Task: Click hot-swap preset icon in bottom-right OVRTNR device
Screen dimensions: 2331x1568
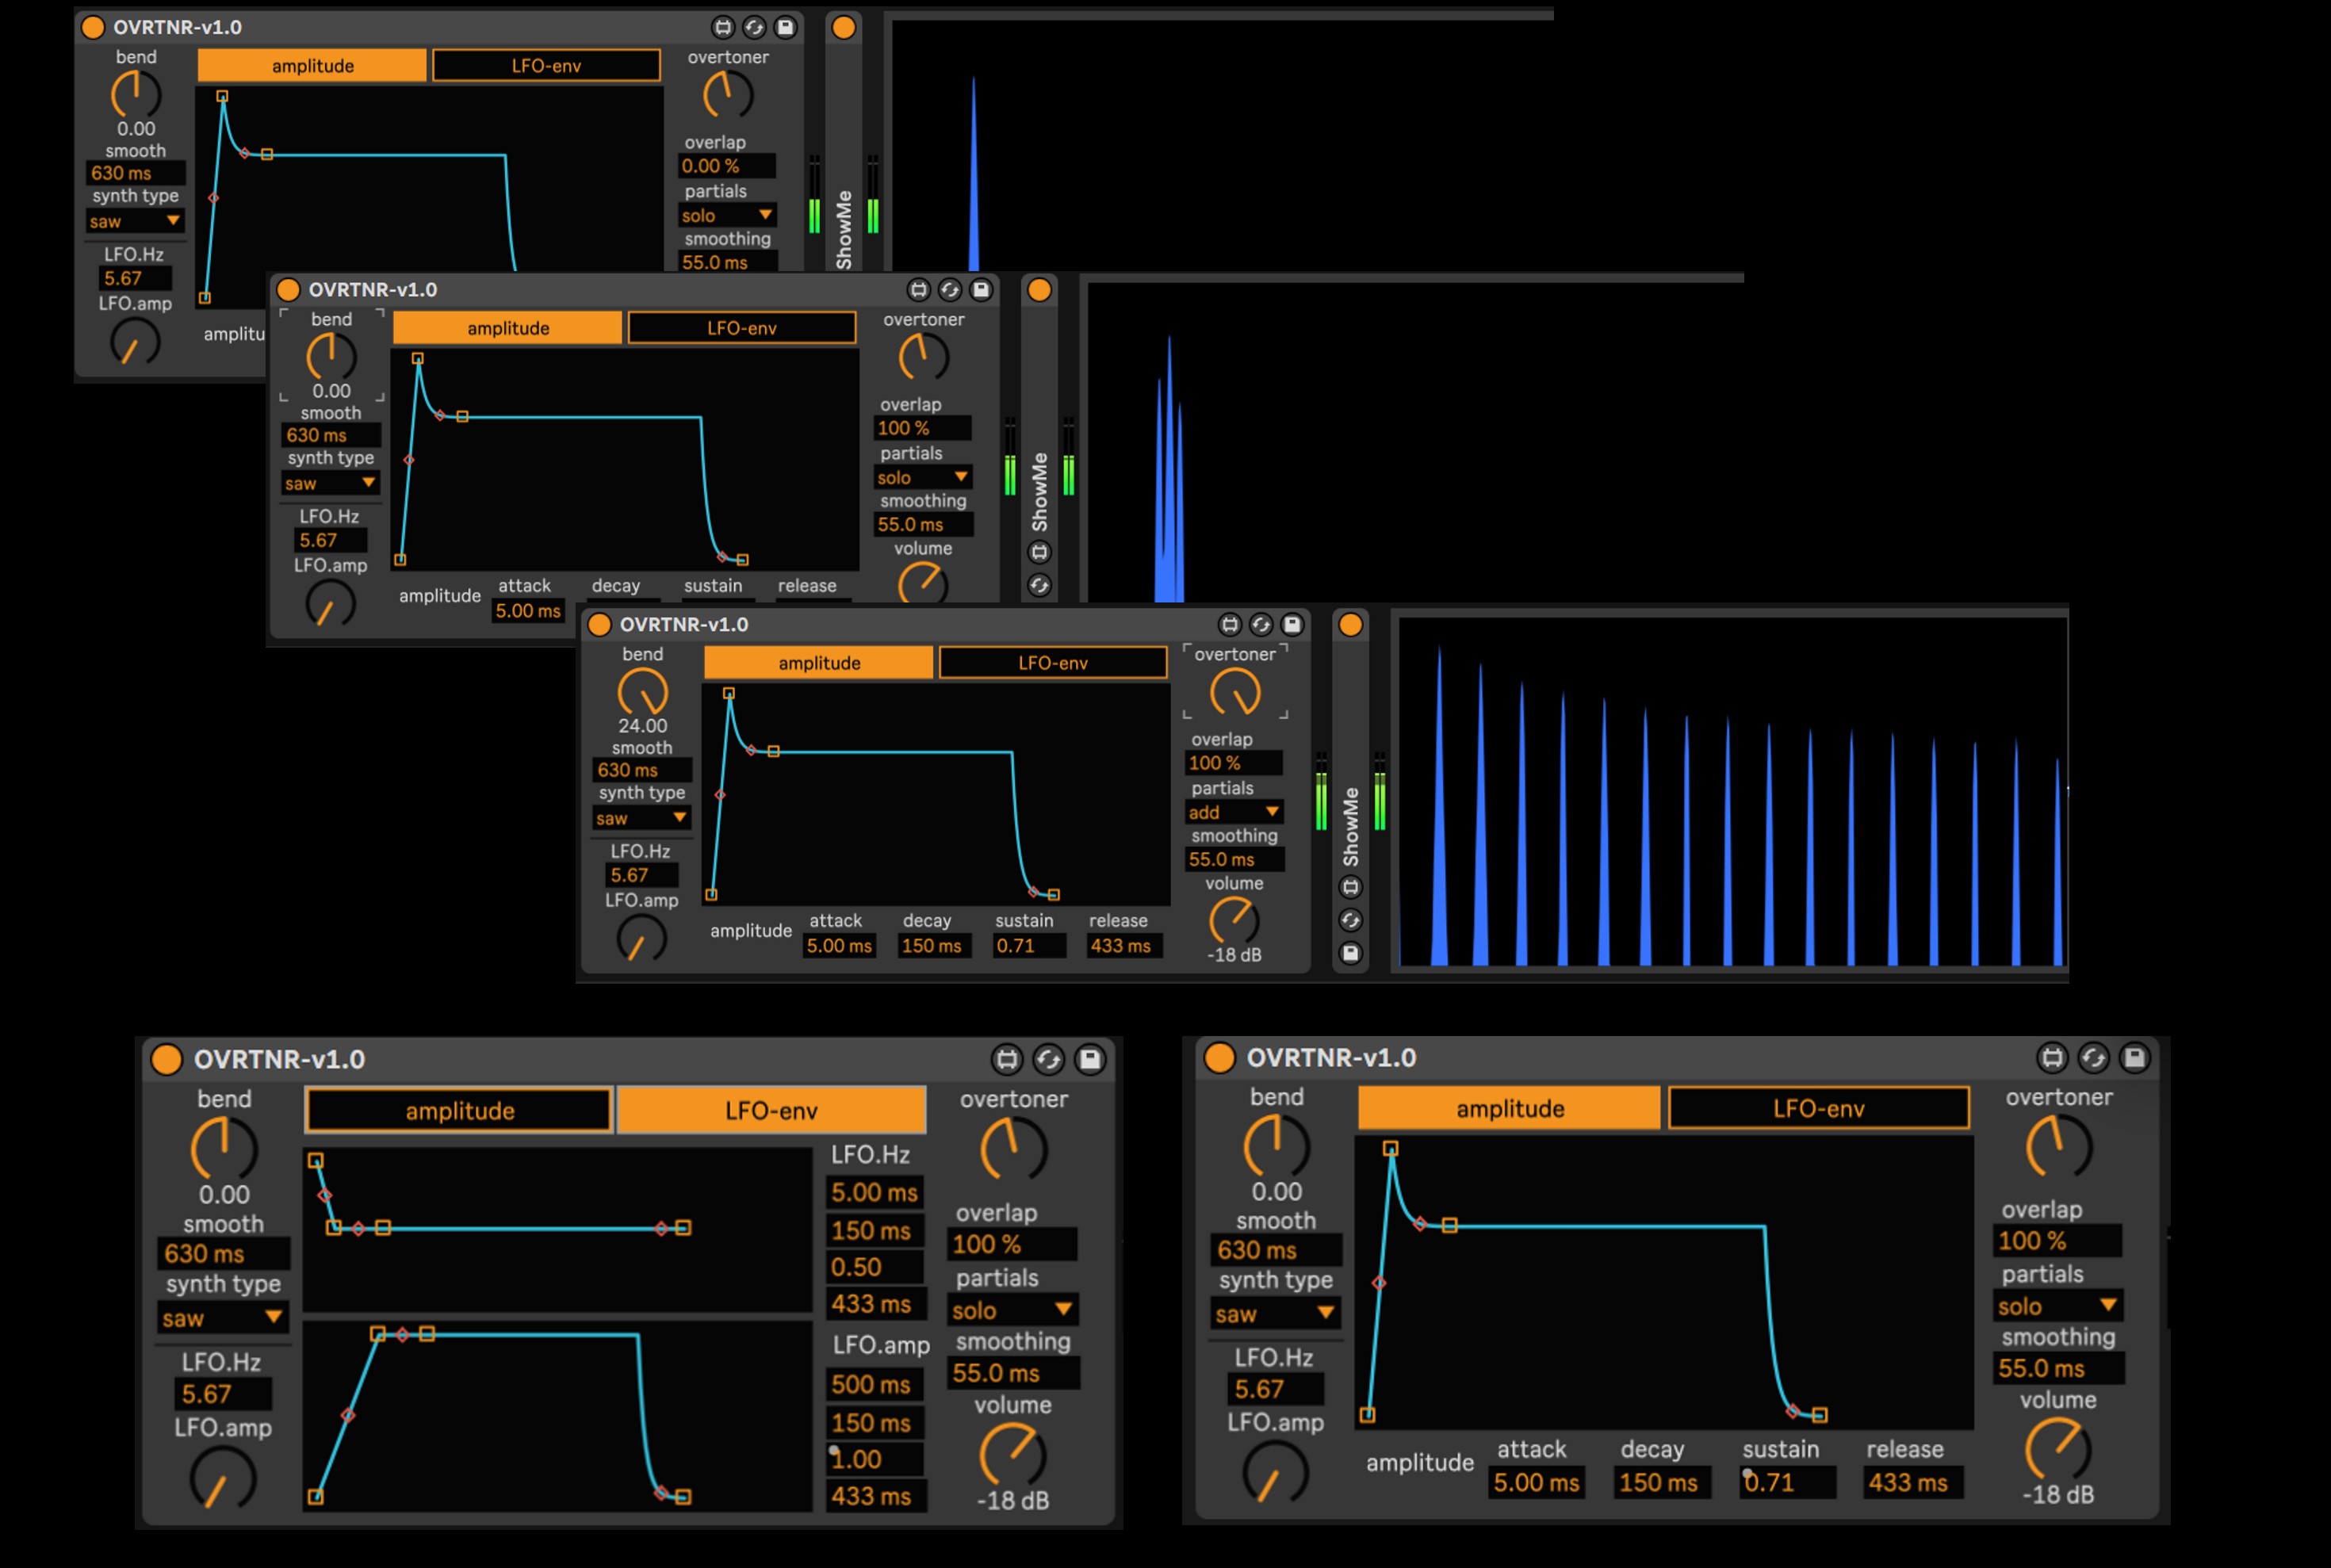Action: (2093, 1057)
